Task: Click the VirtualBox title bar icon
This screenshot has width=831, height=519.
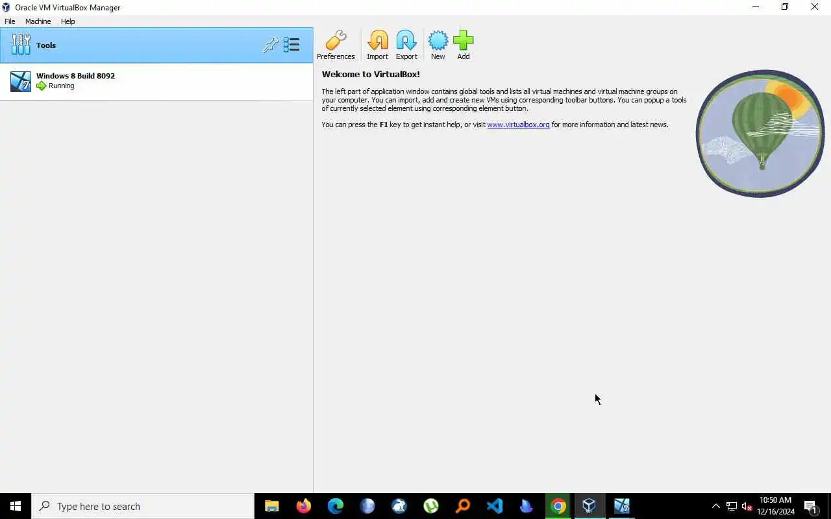Action: pyautogui.click(x=6, y=7)
